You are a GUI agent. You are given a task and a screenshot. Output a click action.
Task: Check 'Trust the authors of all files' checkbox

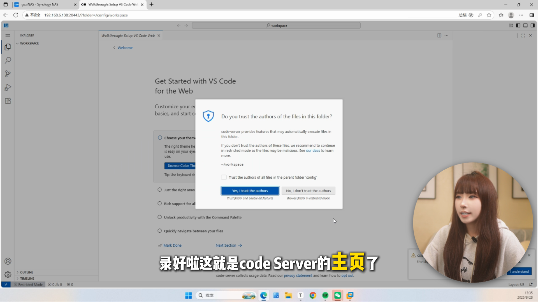click(x=224, y=177)
